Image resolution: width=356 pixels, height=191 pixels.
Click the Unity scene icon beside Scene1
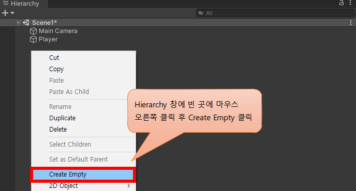[x=26, y=22]
